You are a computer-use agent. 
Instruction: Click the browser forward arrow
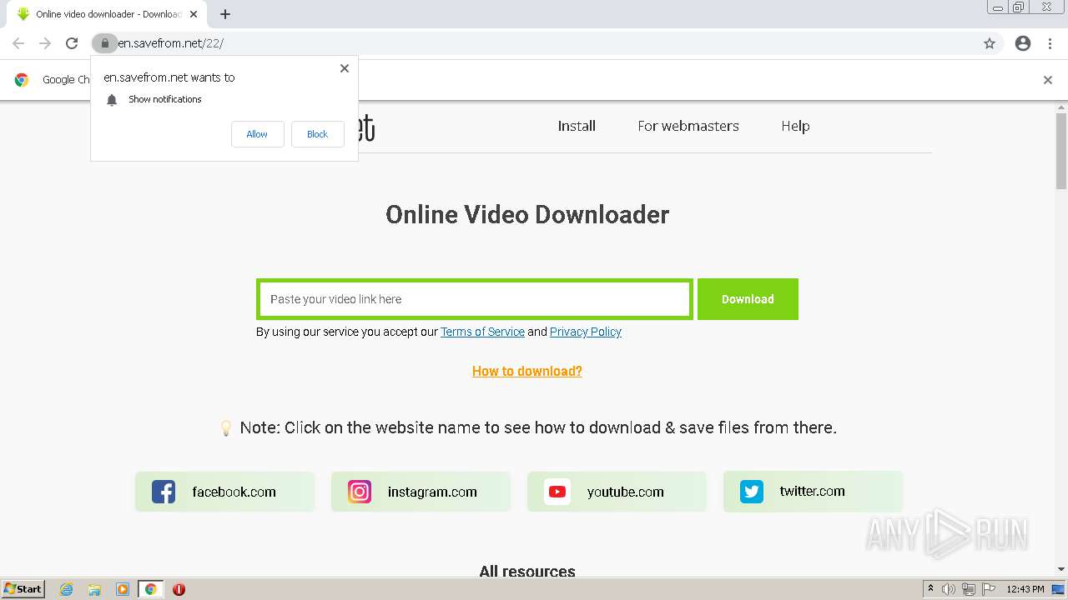pyautogui.click(x=45, y=43)
